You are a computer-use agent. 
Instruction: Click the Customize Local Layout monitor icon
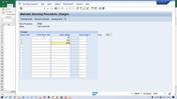pyautogui.click(x=103, y=9)
